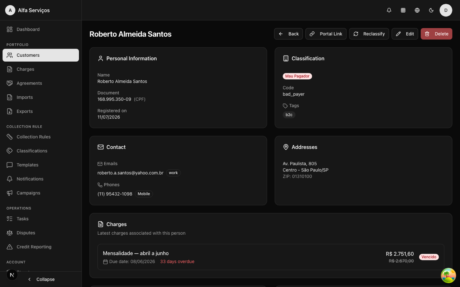Click the Classifications tag icon in sidebar
Screen dimensions: 460x287
[10, 151]
